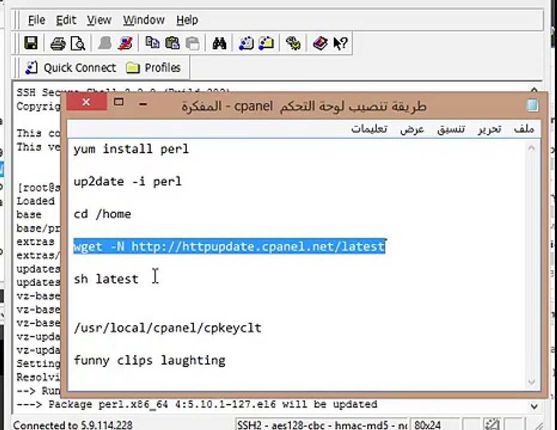Click 'Connected to 5.9.114.228' status text
This screenshot has height=430, width=557.
[73, 425]
